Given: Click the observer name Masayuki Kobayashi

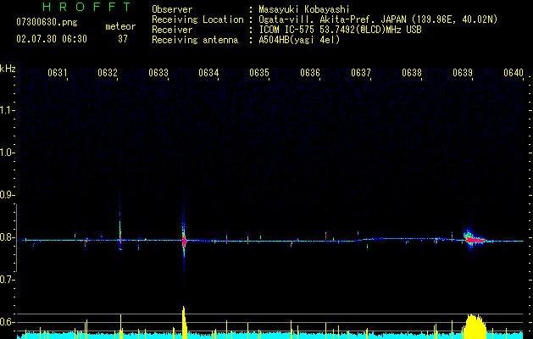Looking at the screenshot, I should [x=304, y=9].
